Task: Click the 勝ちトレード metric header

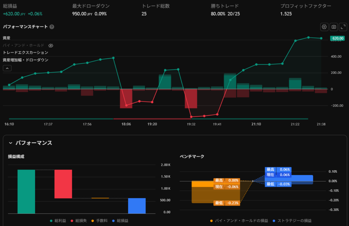Action: (225, 6)
